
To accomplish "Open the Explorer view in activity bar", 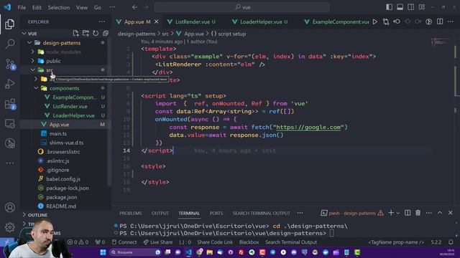I will click(x=9, y=24).
